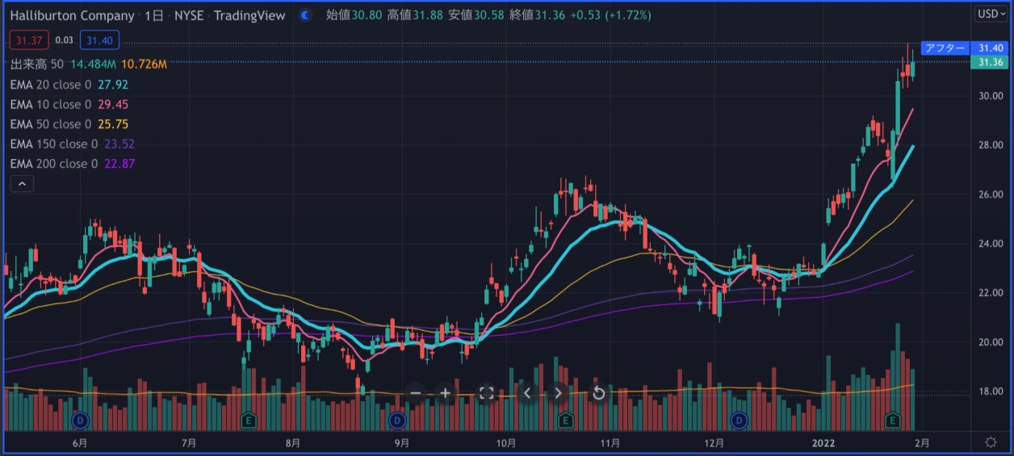Open the earnings E marker between 10月 and 11月
1014x456 pixels.
point(566,420)
